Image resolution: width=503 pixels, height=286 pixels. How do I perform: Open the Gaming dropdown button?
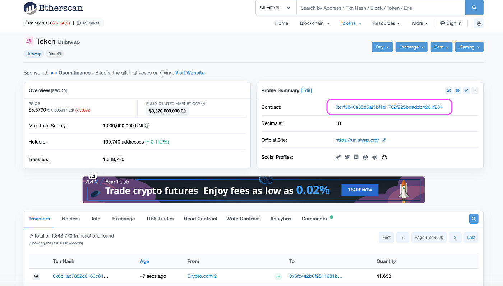[x=469, y=47]
